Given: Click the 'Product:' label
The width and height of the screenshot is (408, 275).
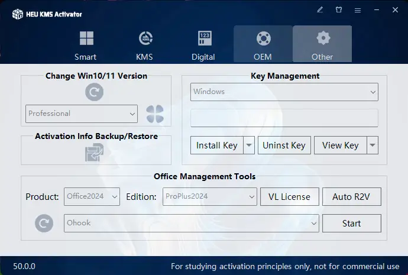Looking at the screenshot, I should (42, 197).
